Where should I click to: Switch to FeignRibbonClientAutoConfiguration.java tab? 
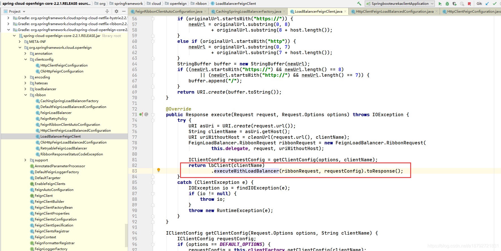pos(169,12)
